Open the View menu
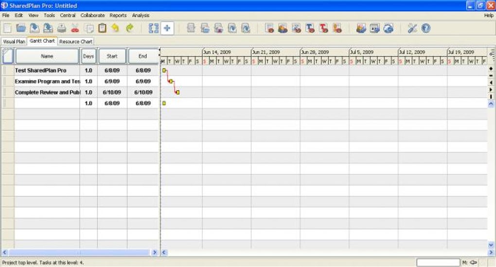Viewport: 496px width, 267px height. (x=33, y=15)
